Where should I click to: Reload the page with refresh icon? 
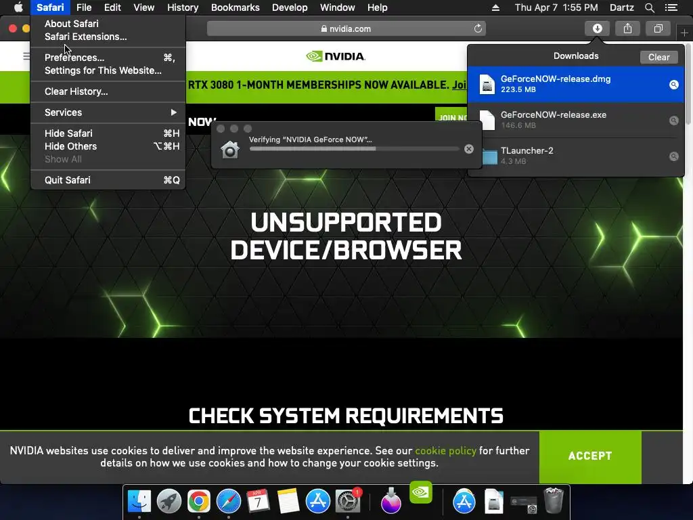click(478, 28)
